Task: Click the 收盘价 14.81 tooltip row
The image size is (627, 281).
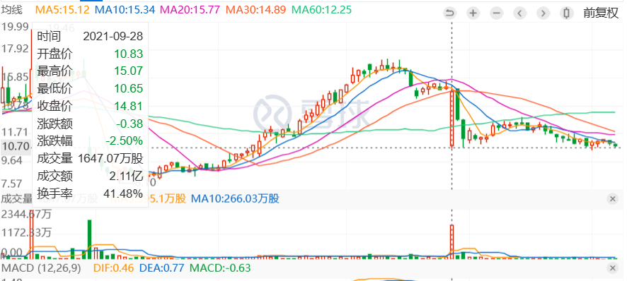Action: click(90, 106)
